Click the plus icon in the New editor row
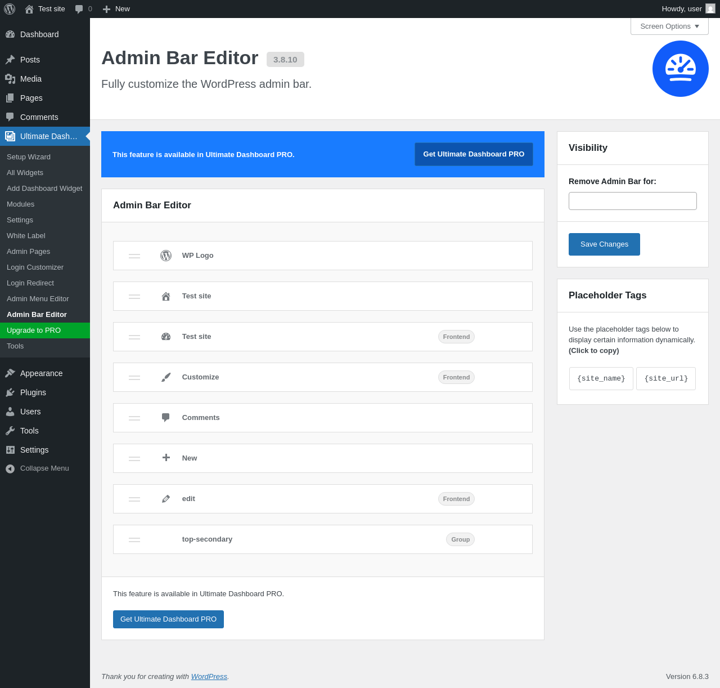This screenshot has height=688, width=720. (166, 458)
